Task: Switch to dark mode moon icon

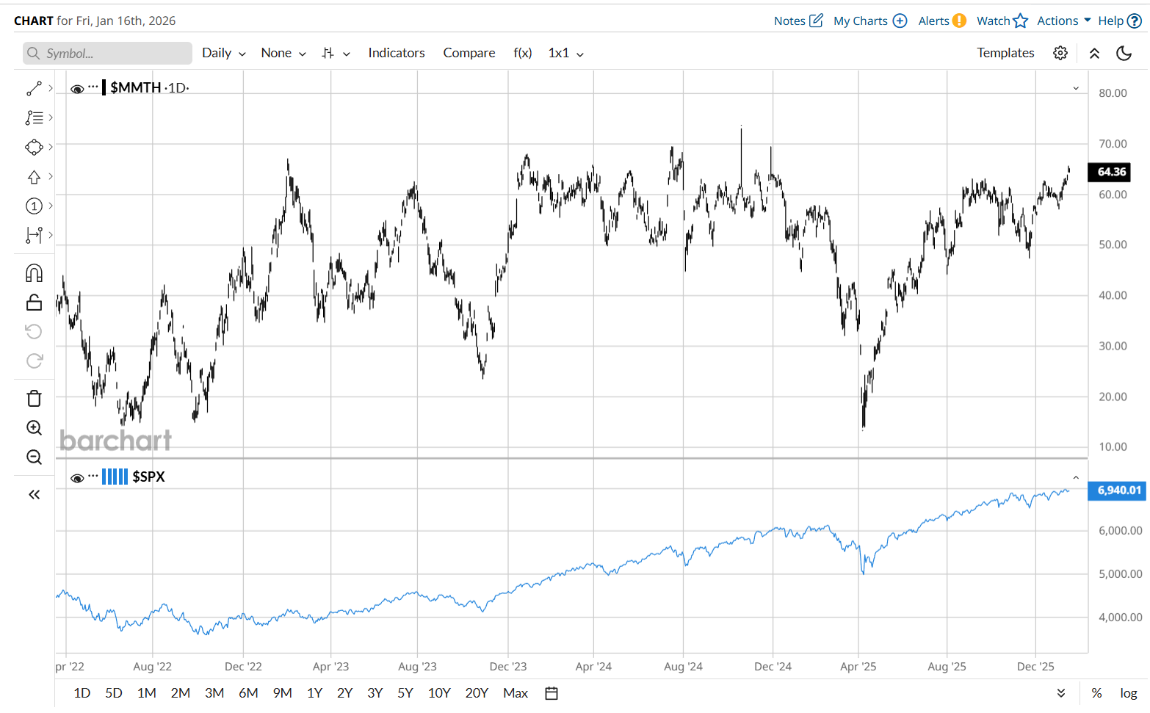Action: [x=1124, y=53]
